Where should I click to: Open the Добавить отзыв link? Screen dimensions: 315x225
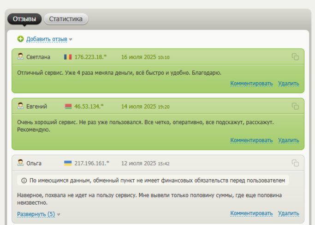tap(47, 39)
